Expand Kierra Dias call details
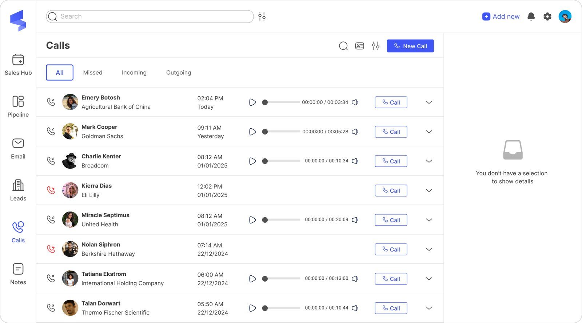Image resolution: width=582 pixels, height=323 pixels. pos(429,190)
